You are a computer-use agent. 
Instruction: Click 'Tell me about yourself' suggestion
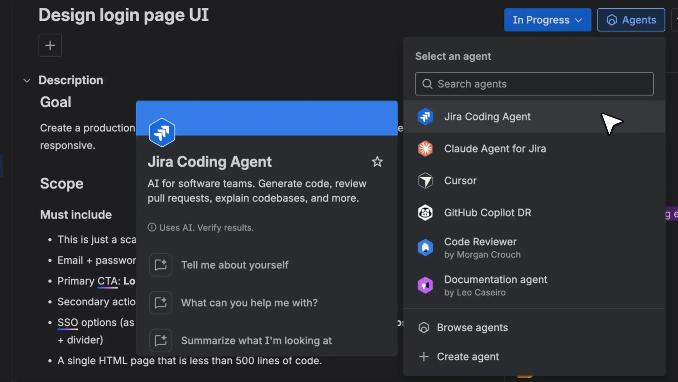tap(234, 265)
